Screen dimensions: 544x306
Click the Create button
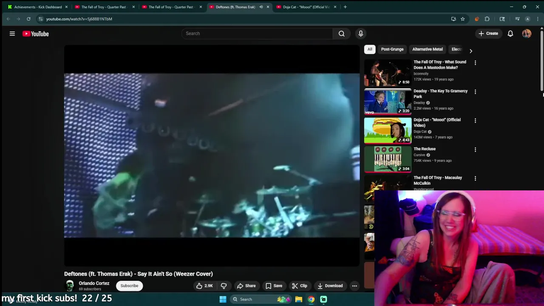click(488, 34)
